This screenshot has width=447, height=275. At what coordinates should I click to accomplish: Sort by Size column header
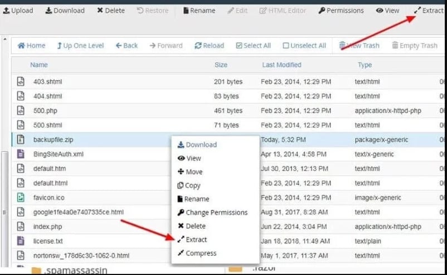click(221, 65)
